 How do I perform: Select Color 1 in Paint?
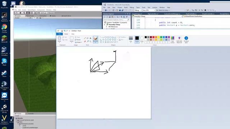tap(137, 39)
